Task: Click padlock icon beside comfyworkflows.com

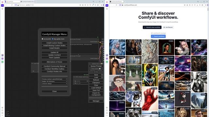Action: 123,5
